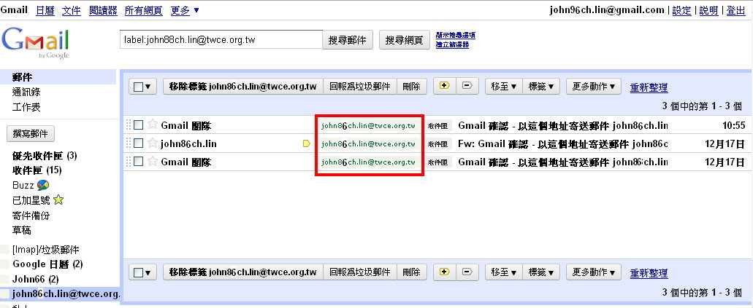This screenshot has height=308, width=753.
Task: Open the 設定 link
Action: 681,10
